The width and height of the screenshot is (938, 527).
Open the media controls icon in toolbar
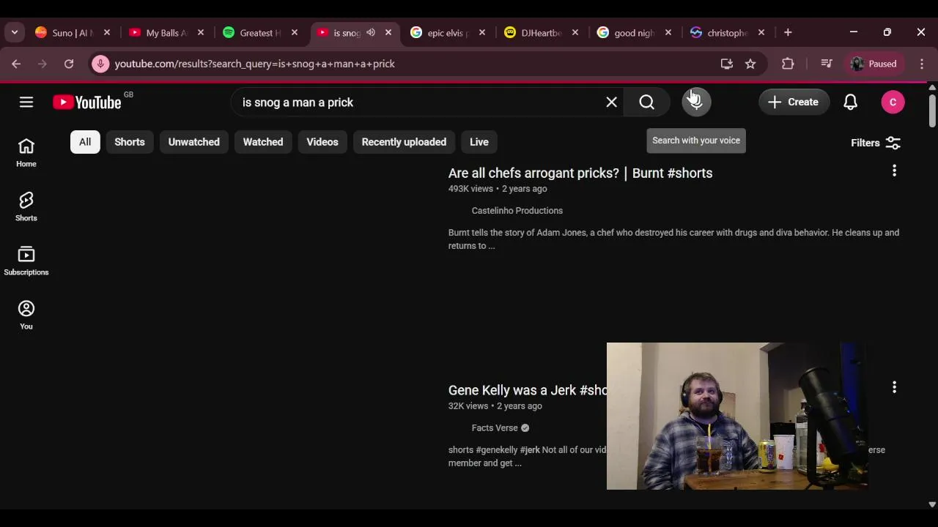[827, 64]
